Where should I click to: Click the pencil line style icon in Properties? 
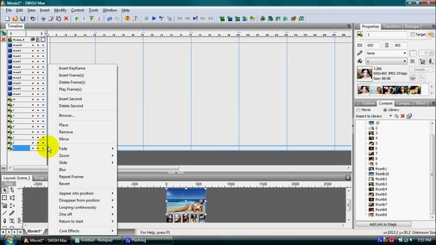[x=360, y=53]
